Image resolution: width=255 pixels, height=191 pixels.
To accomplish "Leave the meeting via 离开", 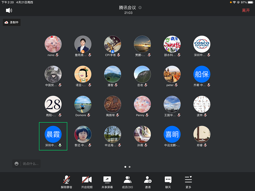I will click(x=246, y=11).
